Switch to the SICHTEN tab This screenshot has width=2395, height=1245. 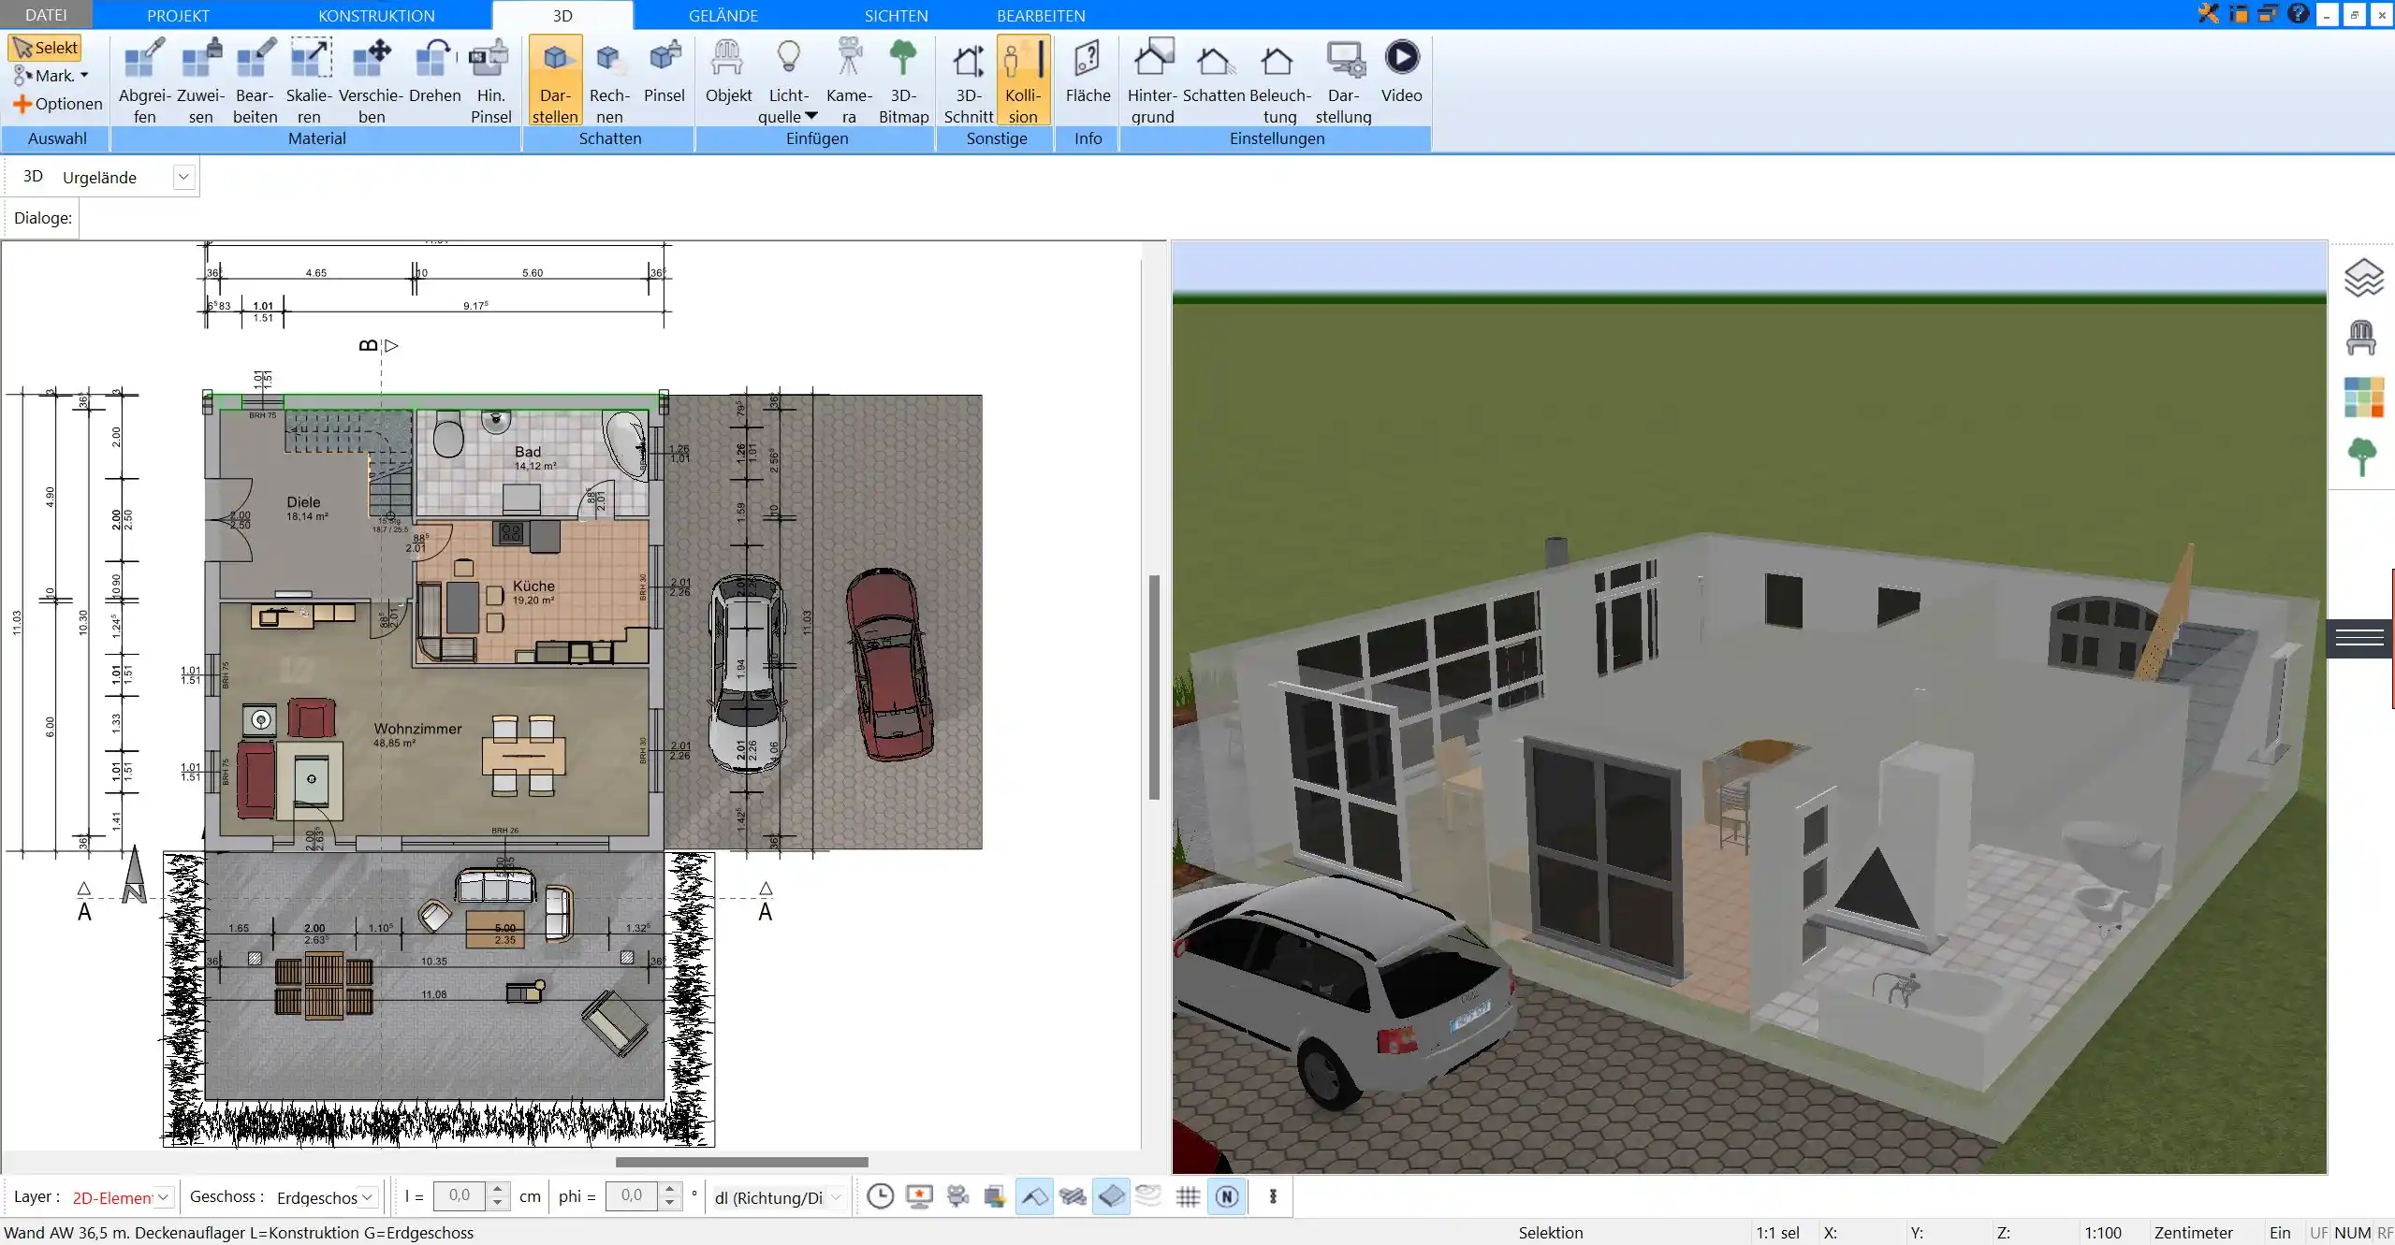click(896, 15)
